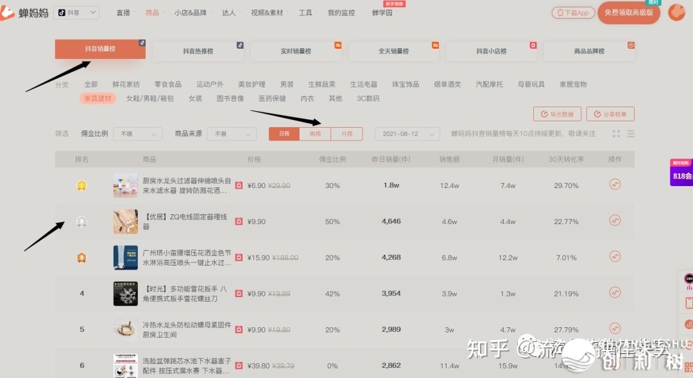Click the Douyin video icon beside ¥9.90 price
This screenshot has width=693, height=378.
pos(239,221)
